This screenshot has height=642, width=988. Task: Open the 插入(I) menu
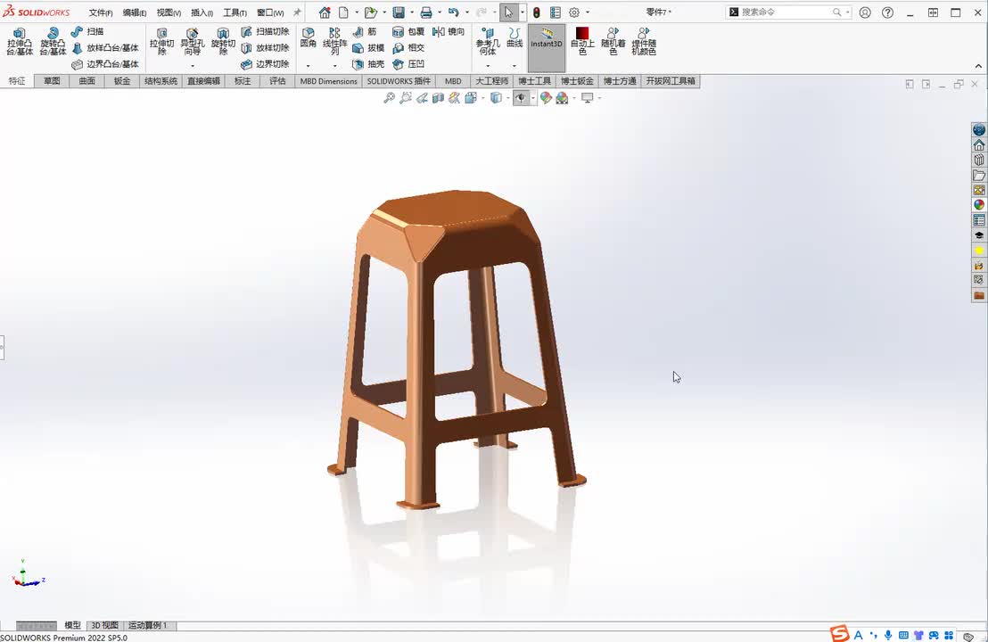coord(202,12)
